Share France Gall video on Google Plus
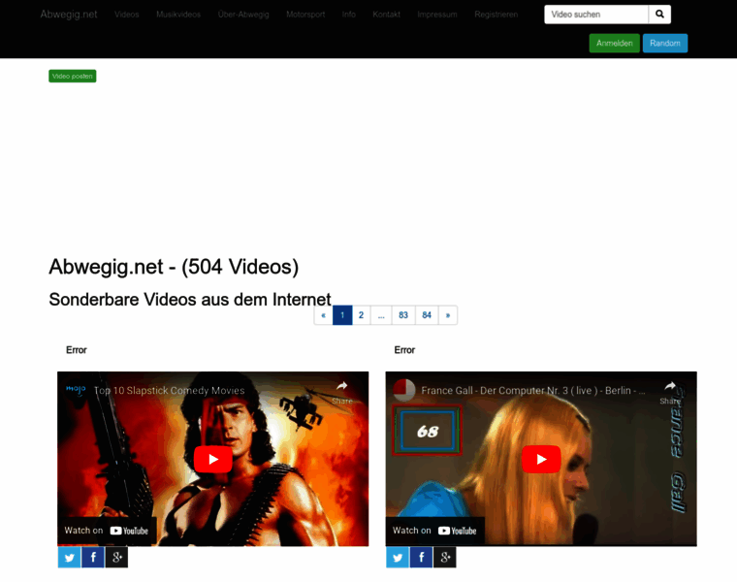The image size is (737, 582). pyautogui.click(x=445, y=558)
